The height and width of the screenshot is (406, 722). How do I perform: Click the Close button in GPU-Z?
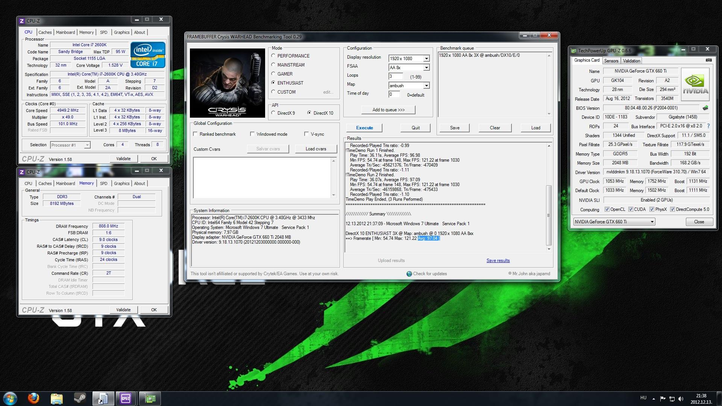(699, 222)
